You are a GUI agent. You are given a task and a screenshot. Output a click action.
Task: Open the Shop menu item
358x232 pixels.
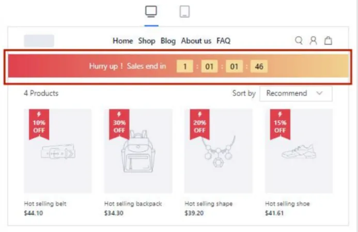[x=147, y=41]
